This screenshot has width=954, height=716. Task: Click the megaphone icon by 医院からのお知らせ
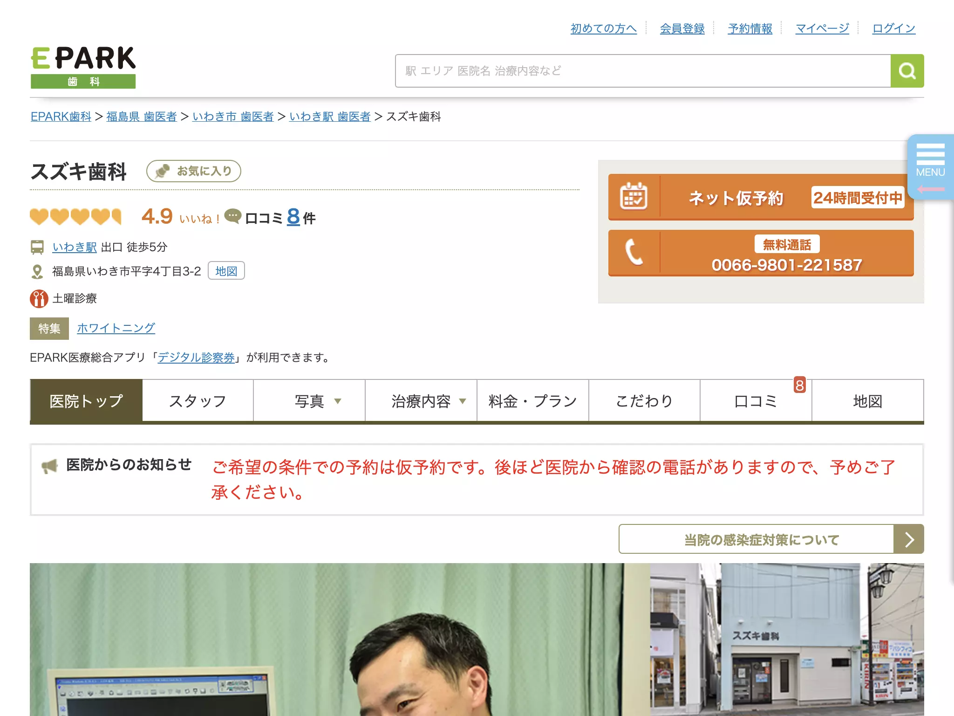[49, 466]
